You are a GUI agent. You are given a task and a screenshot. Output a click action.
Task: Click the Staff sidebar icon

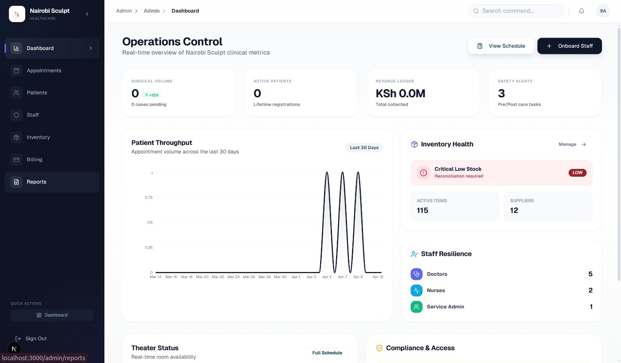[16, 115]
